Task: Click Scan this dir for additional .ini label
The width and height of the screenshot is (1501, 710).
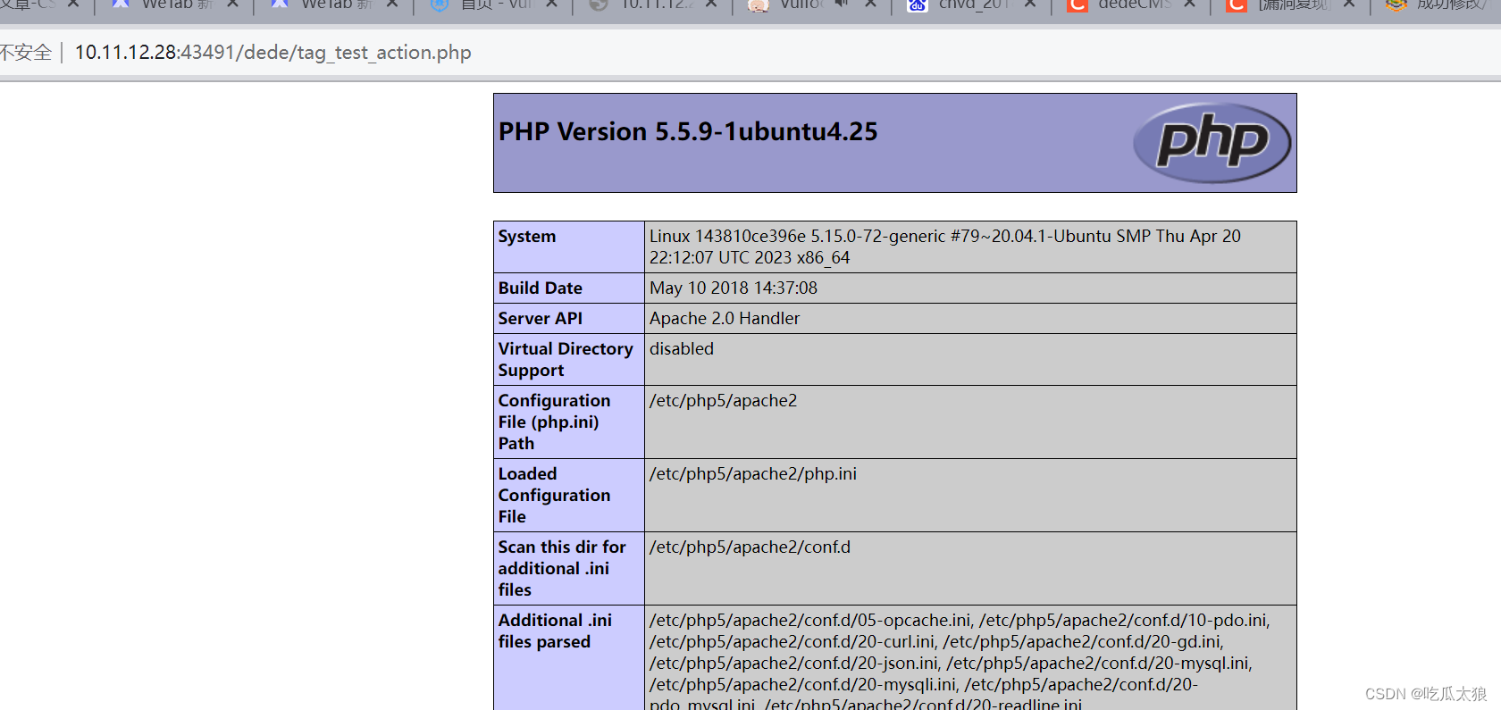Action: [x=562, y=569]
